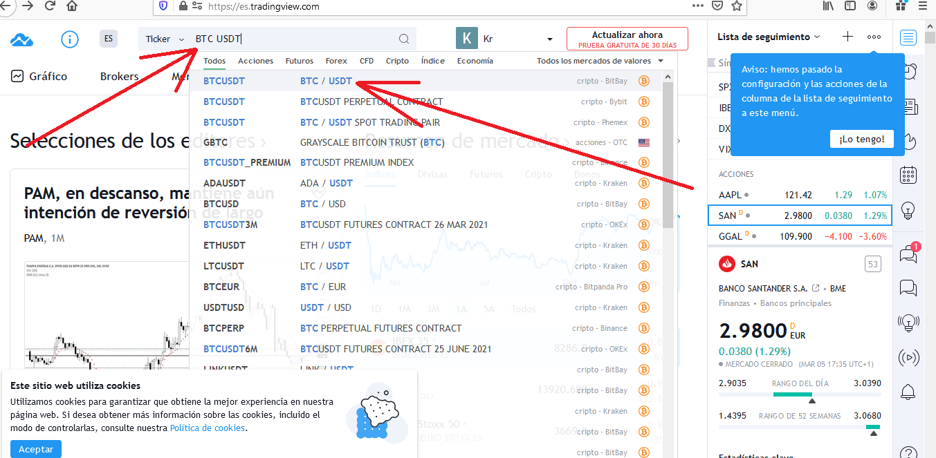Select the Todos search tab
The height and width of the screenshot is (458, 936).
pyautogui.click(x=214, y=61)
